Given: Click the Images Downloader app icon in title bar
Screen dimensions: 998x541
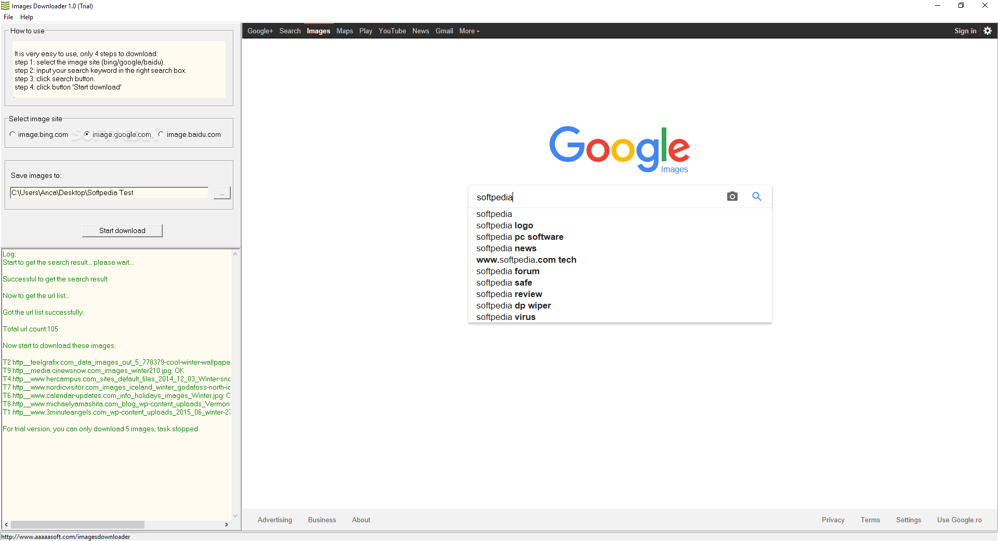Looking at the screenshot, I should coord(5,6).
